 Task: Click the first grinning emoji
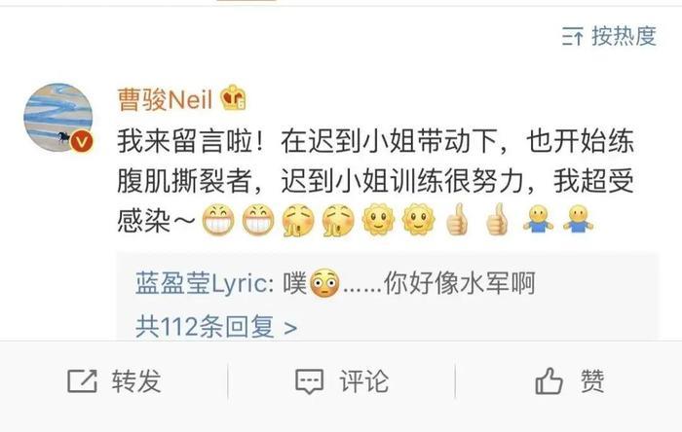[218, 219]
